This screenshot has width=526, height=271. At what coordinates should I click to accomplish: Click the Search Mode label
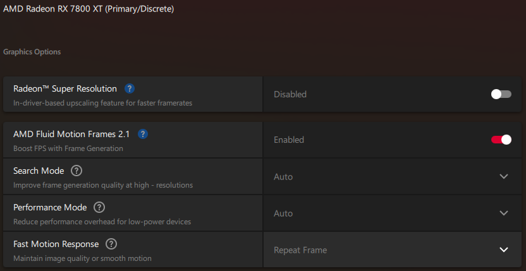pos(39,171)
